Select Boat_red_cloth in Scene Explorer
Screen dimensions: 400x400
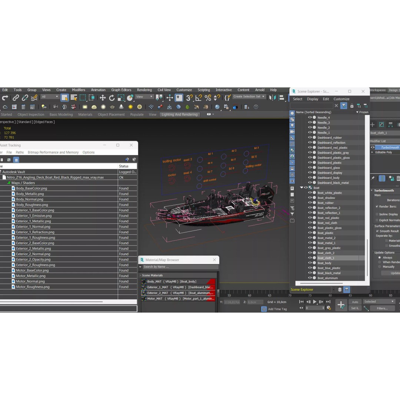click(x=327, y=223)
